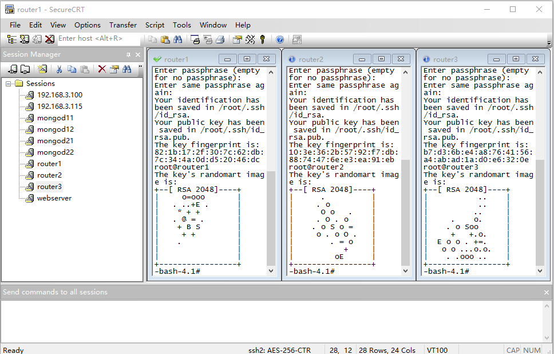This screenshot has height=354, width=554.
Task: Delete session using red X in Session Manager
Action: 101,69
